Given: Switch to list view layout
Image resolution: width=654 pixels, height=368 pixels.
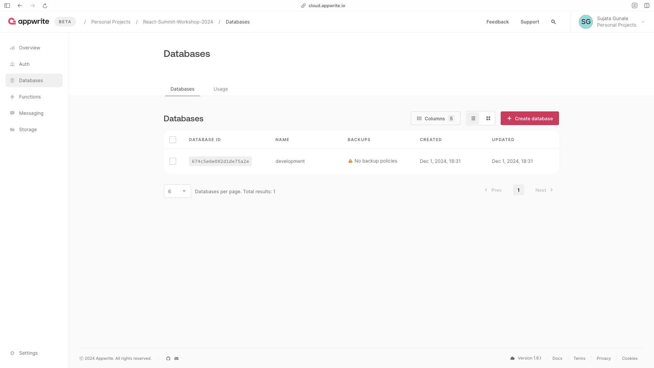Looking at the screenshot, I should tap(473, 118).
